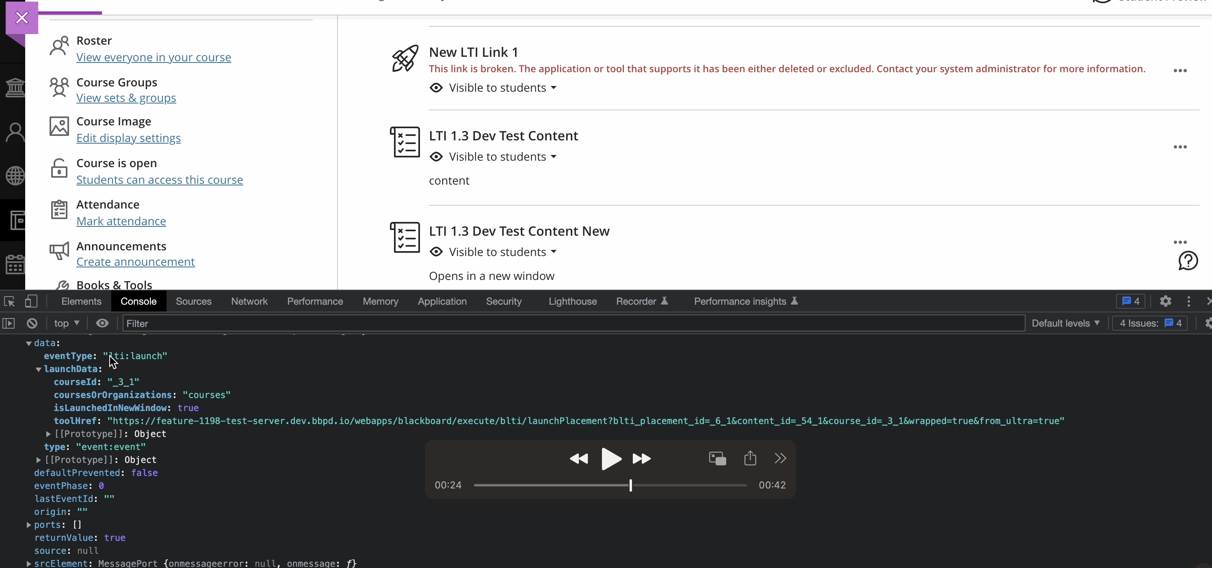Image resolution: width=1212 pixels, height=568 pixels.
Task: Open Courses icon in left sidebar
Action: (x=17, y=220)
